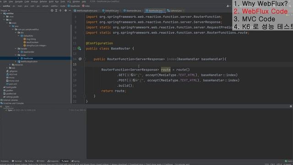The height and width of the screenshot is (165, 293).
Task: Collapse the router package
Action: click(x=16, y=55)
